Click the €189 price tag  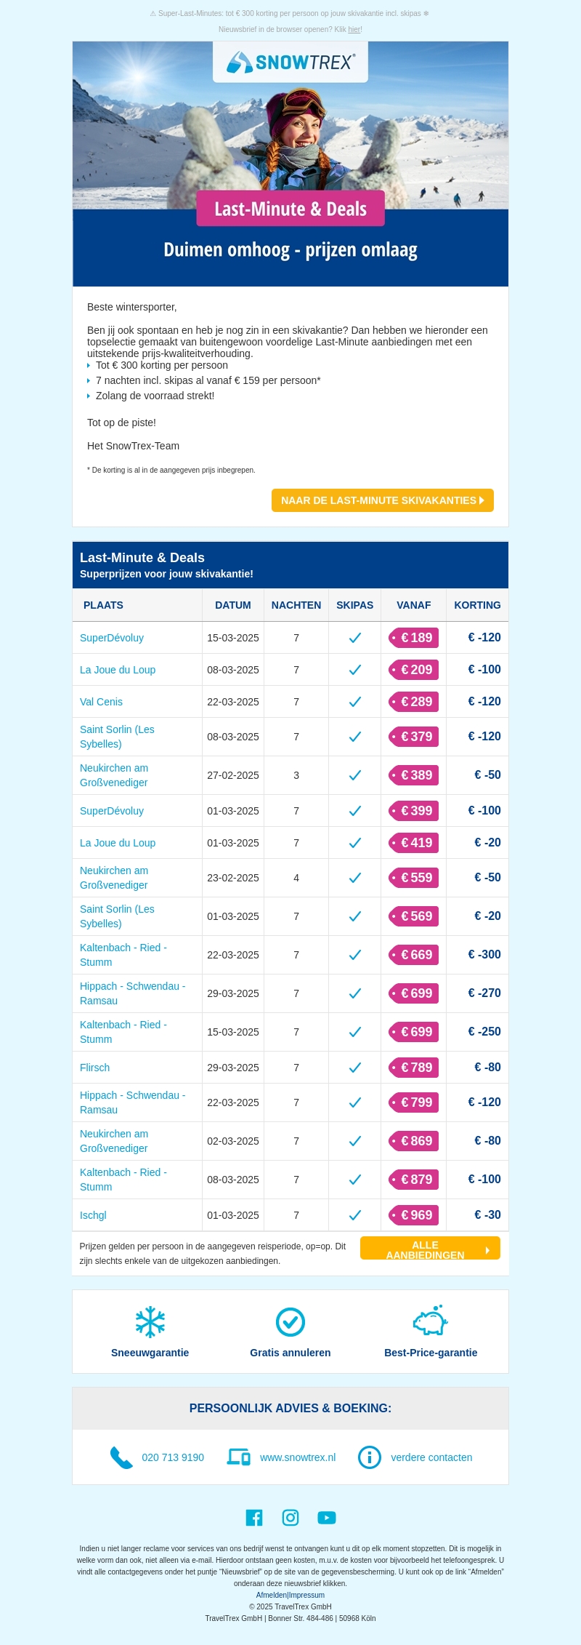414,638
